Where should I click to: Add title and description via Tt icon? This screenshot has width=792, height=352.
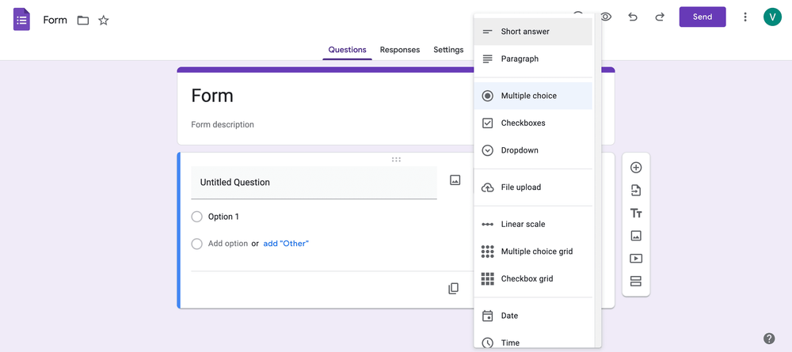[636, 214]
